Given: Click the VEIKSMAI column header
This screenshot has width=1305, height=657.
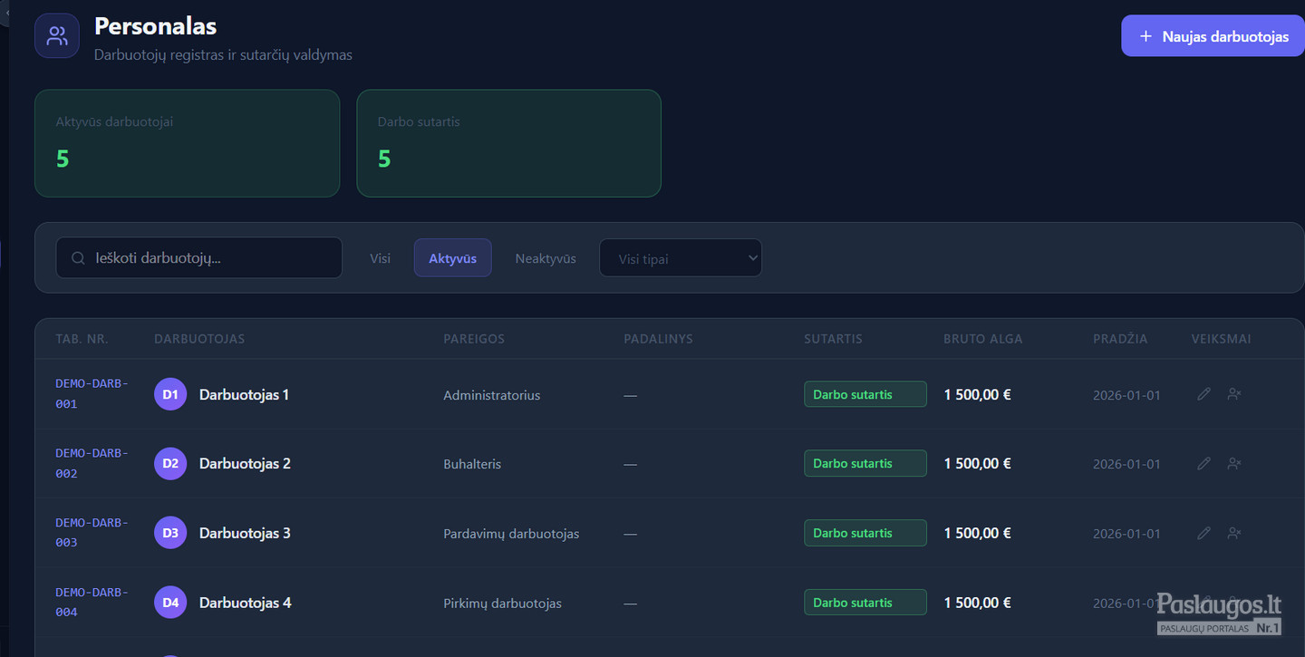Looking at the screenshot, I should click(x=1221, y=339).
